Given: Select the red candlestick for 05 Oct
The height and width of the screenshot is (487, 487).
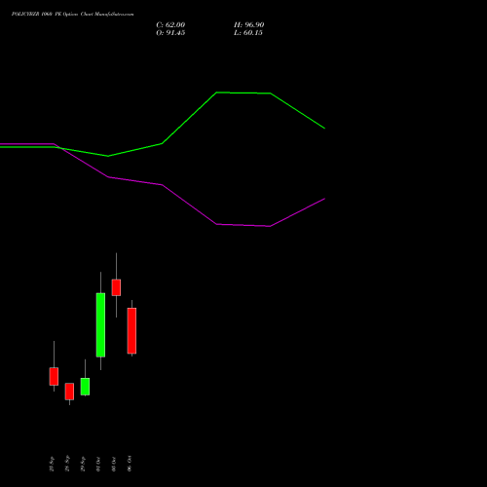Looking at the screenshot, I should tap(116, 287).
